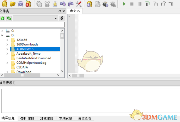Expand the C: drive node
This screenshot has height=122, width=180.
click(x=2, y=31)
